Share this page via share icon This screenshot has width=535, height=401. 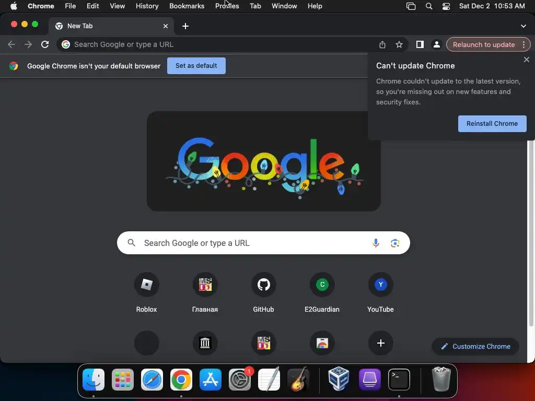382,44
